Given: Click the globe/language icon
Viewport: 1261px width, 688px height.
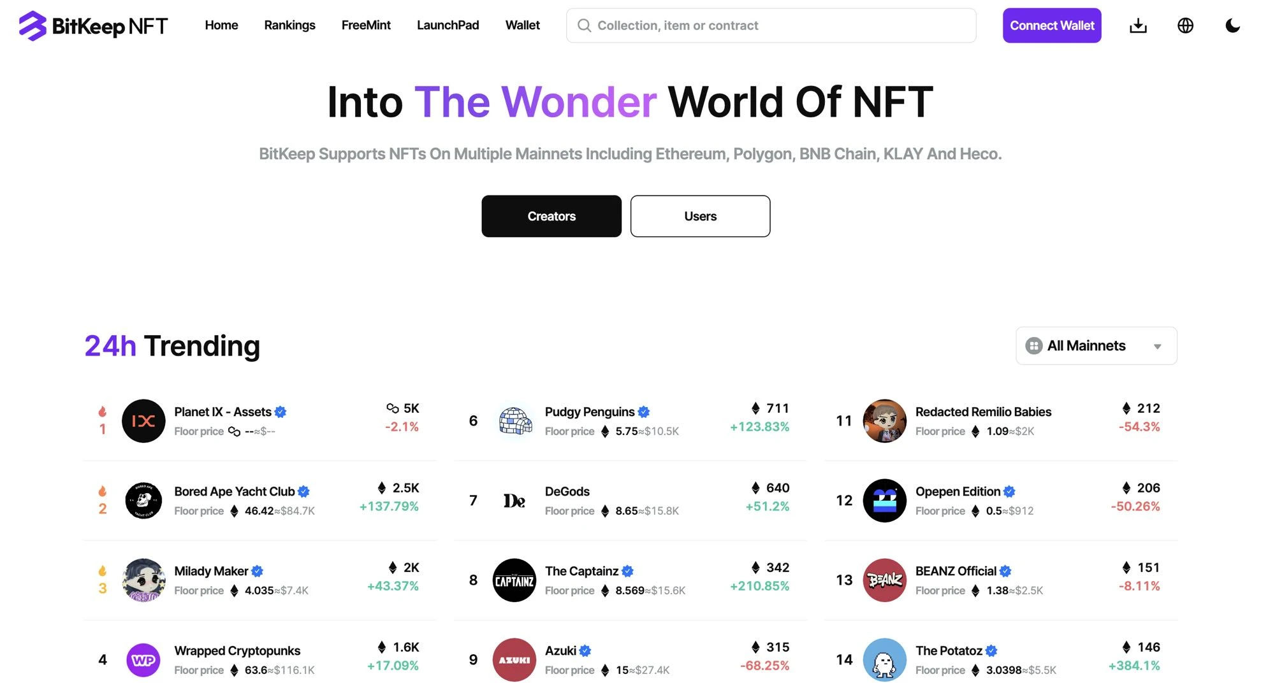Looking at the screenshot, I should (x=1184, y=25).
